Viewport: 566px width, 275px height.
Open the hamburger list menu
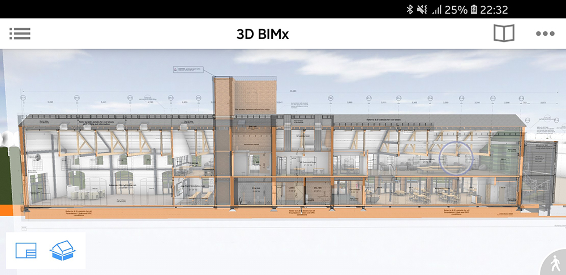tap(20, 33)
